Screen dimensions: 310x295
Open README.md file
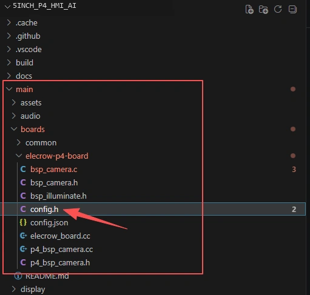point(47,276)
